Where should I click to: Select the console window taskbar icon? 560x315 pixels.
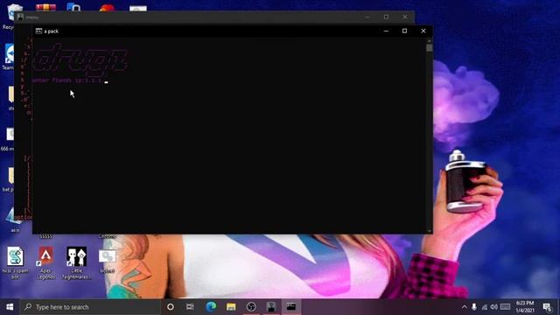[291, 307]
